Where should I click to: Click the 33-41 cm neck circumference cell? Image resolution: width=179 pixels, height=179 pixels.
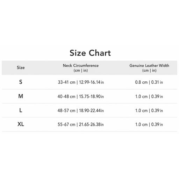click(x=81, y=82)
